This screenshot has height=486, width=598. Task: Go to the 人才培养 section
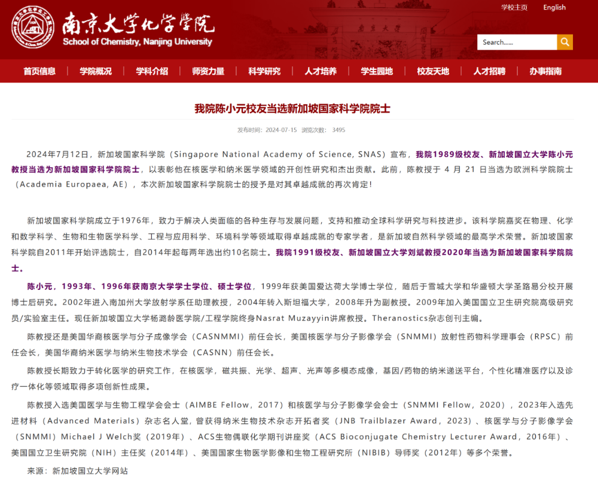(321, 71)
